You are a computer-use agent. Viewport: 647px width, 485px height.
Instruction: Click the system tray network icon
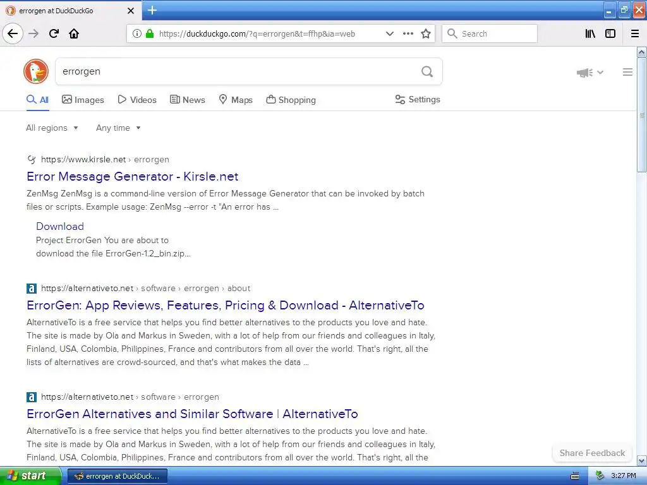(600, 476)
